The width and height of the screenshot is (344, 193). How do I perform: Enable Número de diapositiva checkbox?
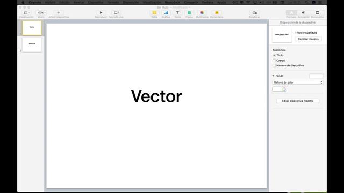click(274, 65)
